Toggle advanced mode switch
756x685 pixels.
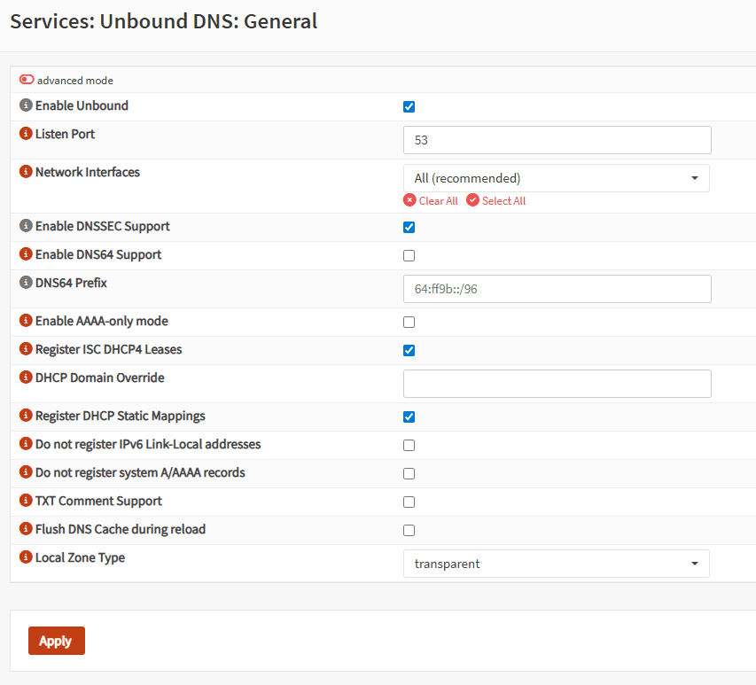point(27,80)
